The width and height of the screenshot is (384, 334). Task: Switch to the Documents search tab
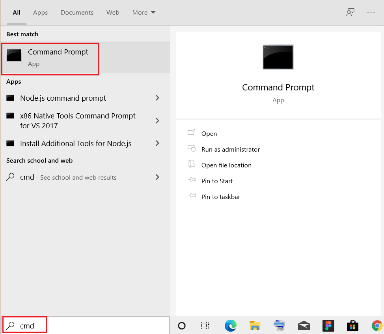(77, 12)
